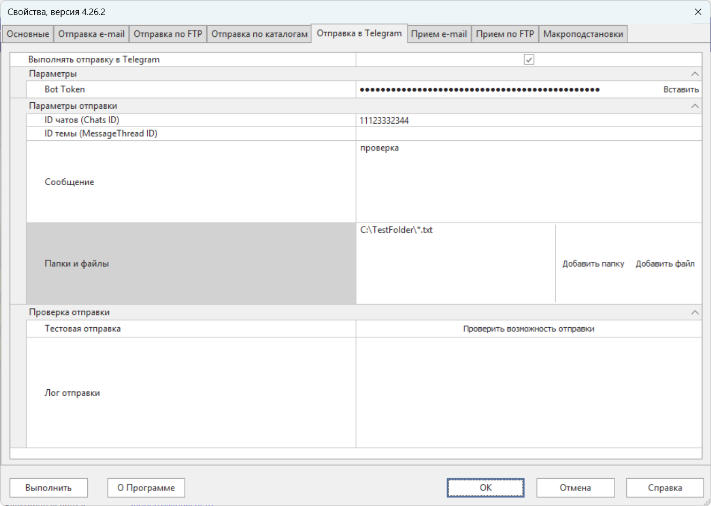Open the Прием e-mail tab
Screen dimensions: 711x506
(x=438, y=34)
